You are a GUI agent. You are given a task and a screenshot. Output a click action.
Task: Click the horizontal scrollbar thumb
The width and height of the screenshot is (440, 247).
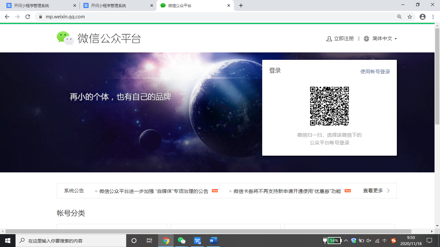[x=208, y=231]
